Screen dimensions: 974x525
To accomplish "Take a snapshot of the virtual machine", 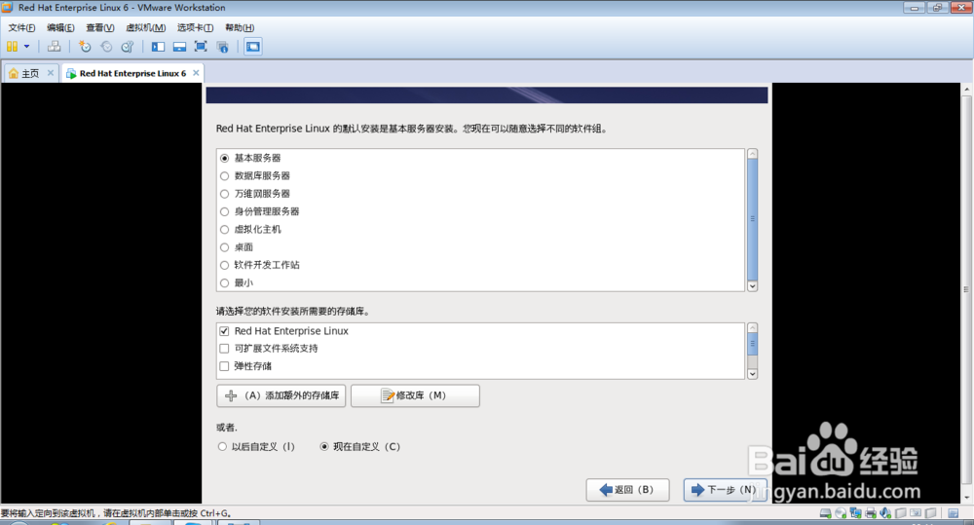I will tap(85, 47).
